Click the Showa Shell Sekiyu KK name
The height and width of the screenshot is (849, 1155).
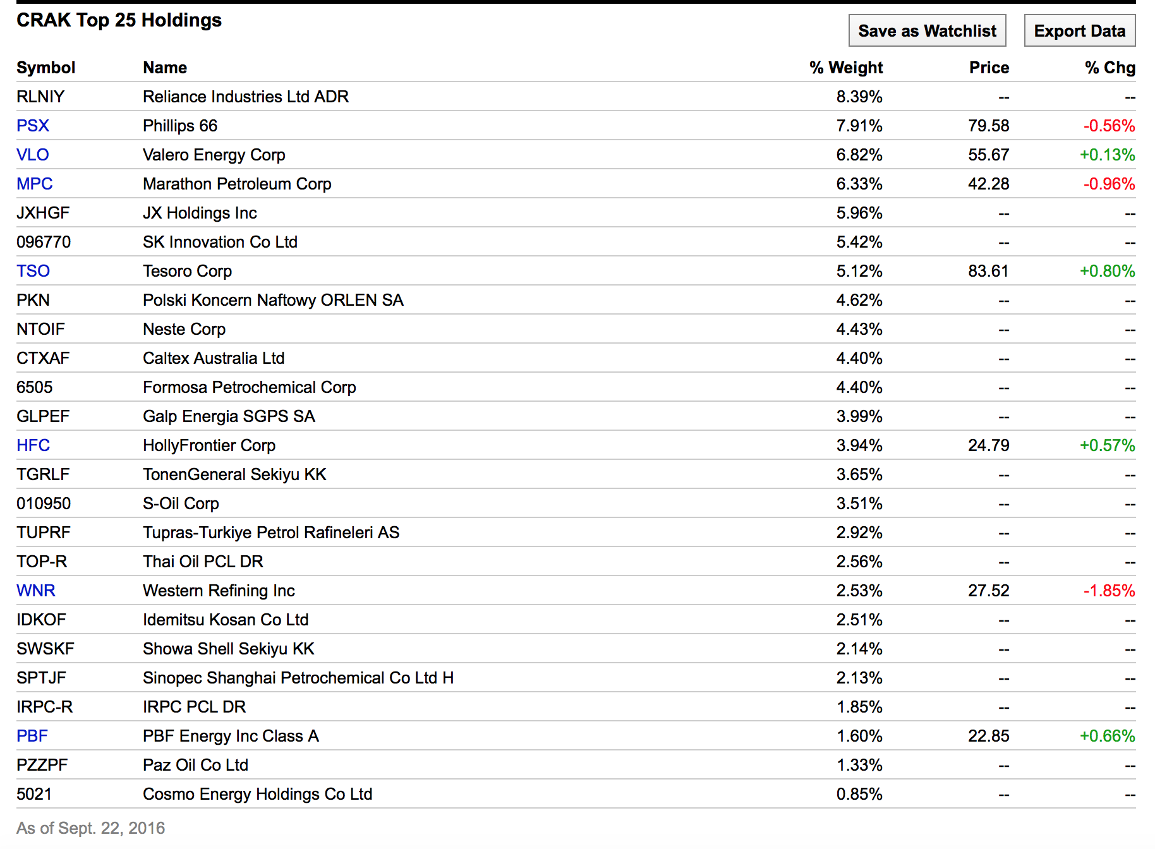228,649
